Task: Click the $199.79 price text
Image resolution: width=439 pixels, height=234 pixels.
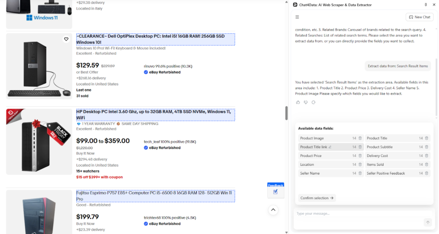Action: (x=87, y=217)
